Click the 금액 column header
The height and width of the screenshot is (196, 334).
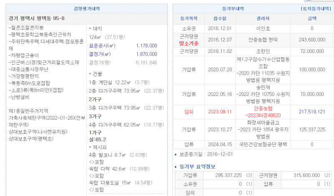pyautogui.click(x=312, y=18)
